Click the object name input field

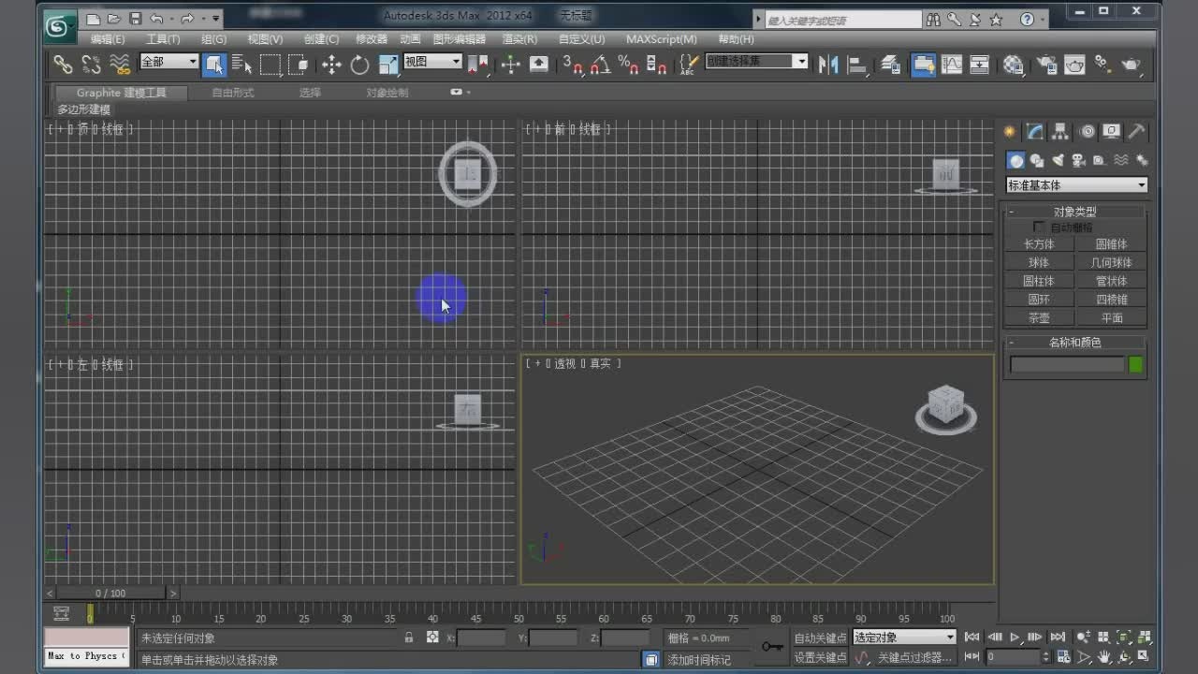coord(1067,365)
